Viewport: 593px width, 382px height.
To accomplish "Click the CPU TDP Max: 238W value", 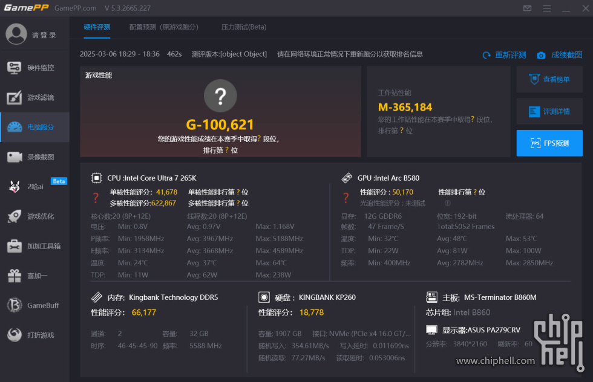I will click(274, 275).
